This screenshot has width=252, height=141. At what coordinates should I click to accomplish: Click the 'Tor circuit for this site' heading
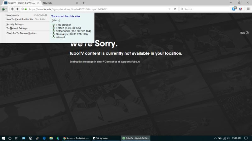click(66, 16)
